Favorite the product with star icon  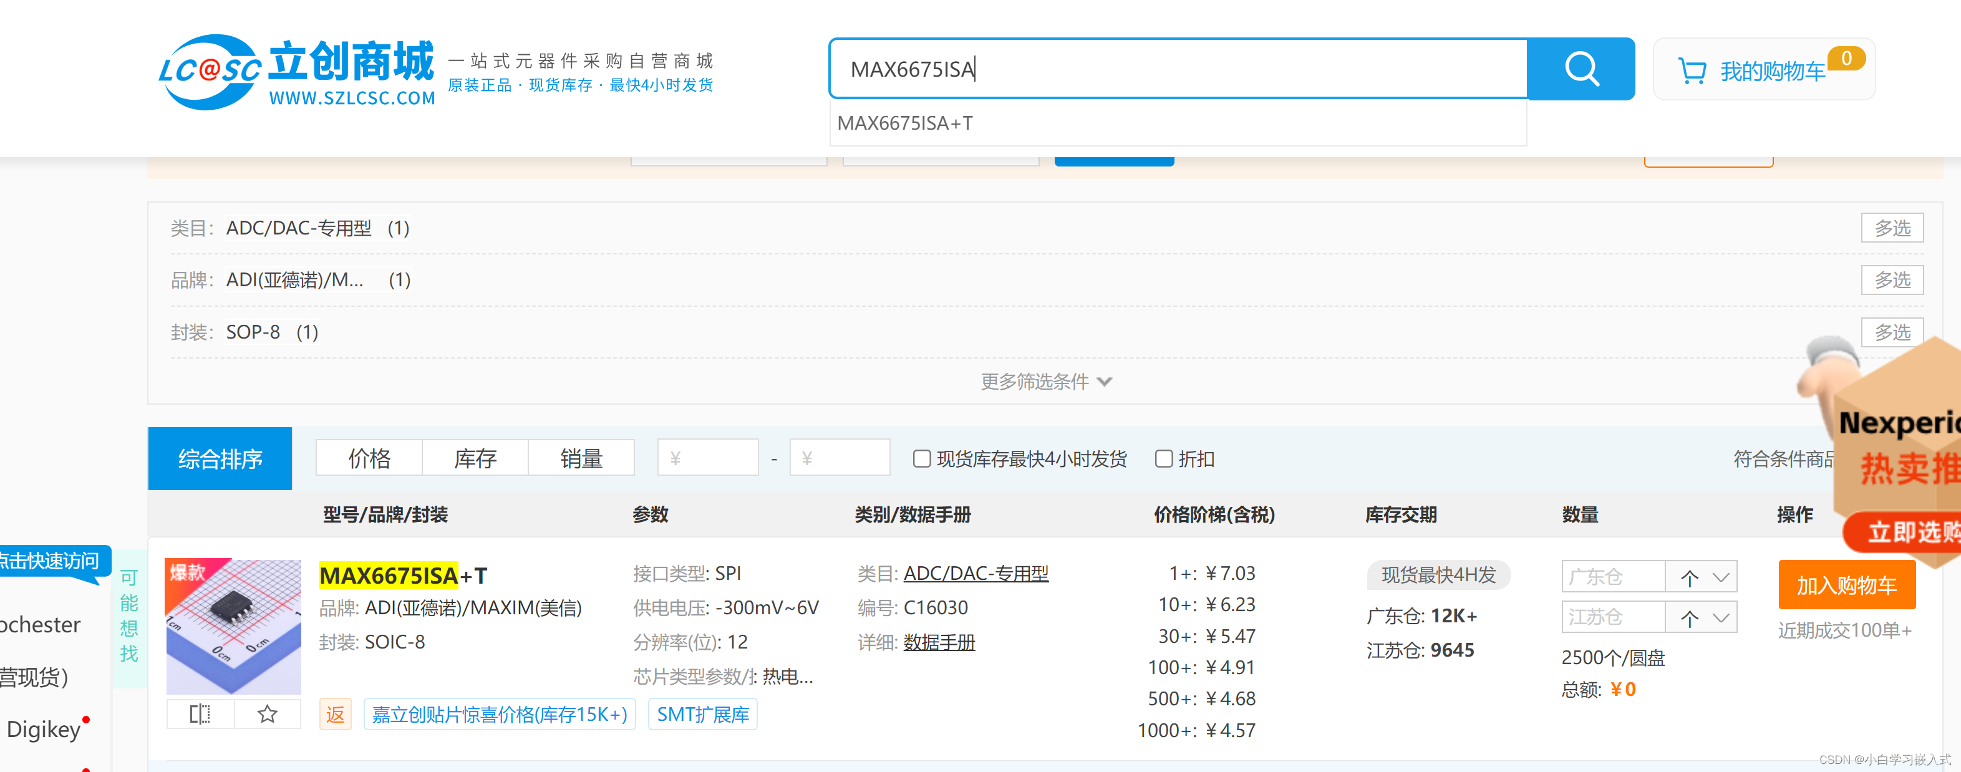tap(267, 713)
